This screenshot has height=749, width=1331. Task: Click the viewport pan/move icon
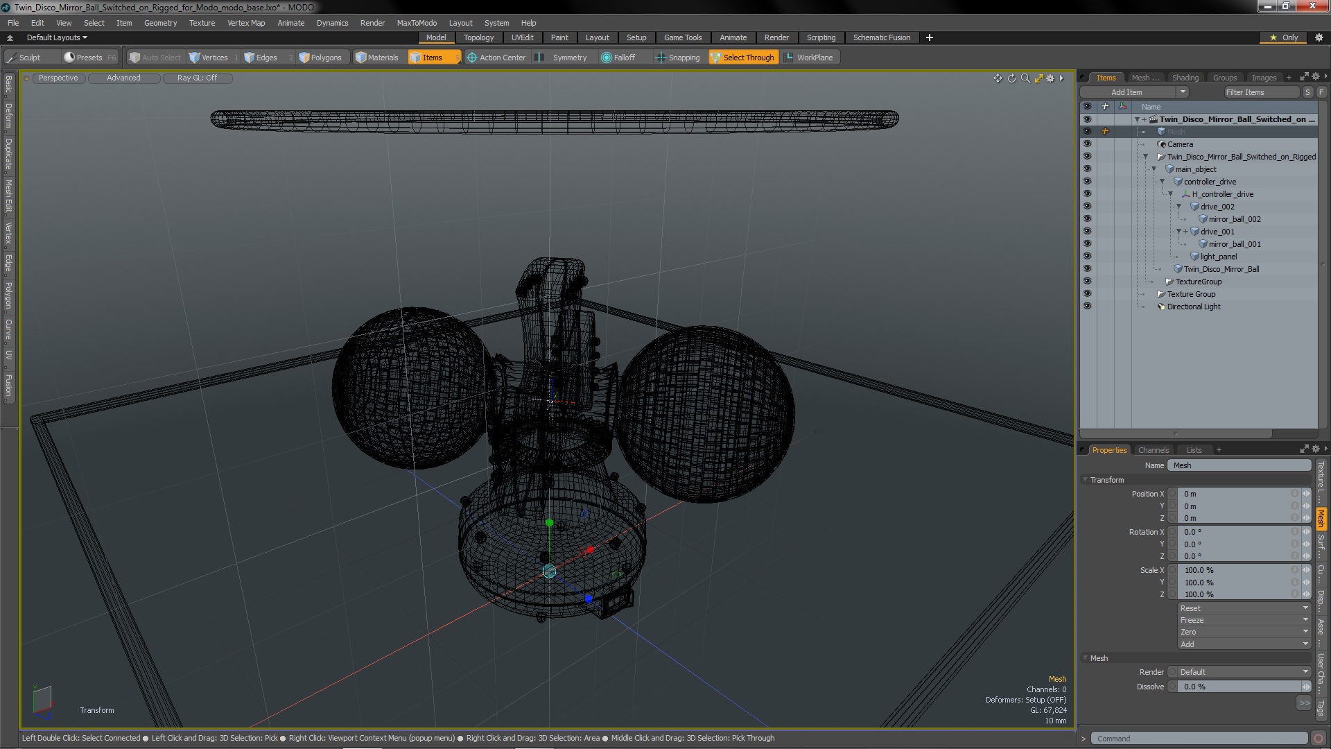(998, 78)
